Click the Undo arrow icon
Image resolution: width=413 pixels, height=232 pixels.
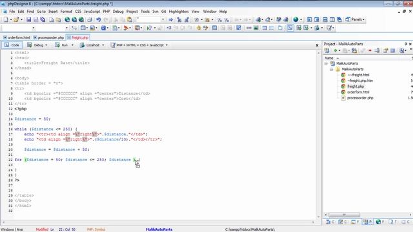(98, 19)
